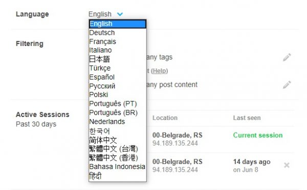Screen dimensions: 307x190
Task: Select हिंदी at the list bottom
Action: point(118,176)
